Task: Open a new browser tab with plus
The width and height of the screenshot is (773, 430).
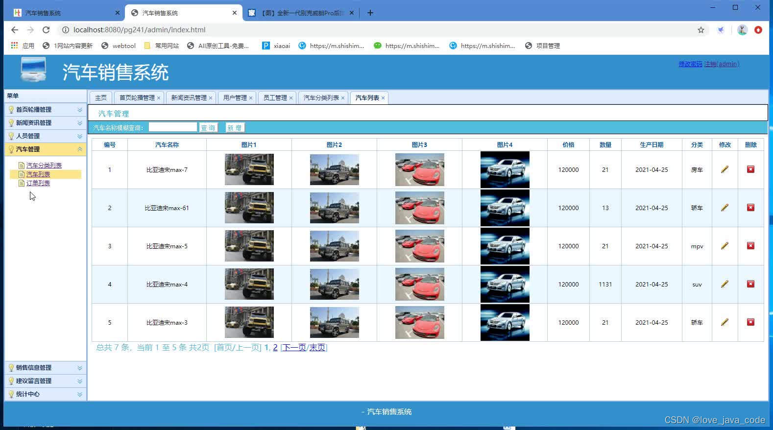Action: pyautogui.click(x=370, y=13)
